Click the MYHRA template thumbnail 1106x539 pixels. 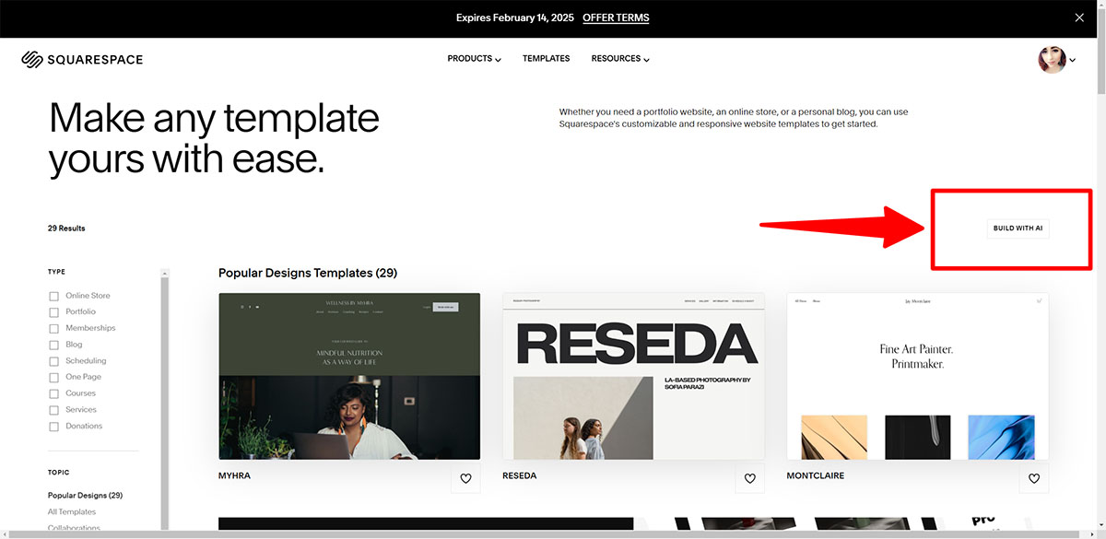348,376
